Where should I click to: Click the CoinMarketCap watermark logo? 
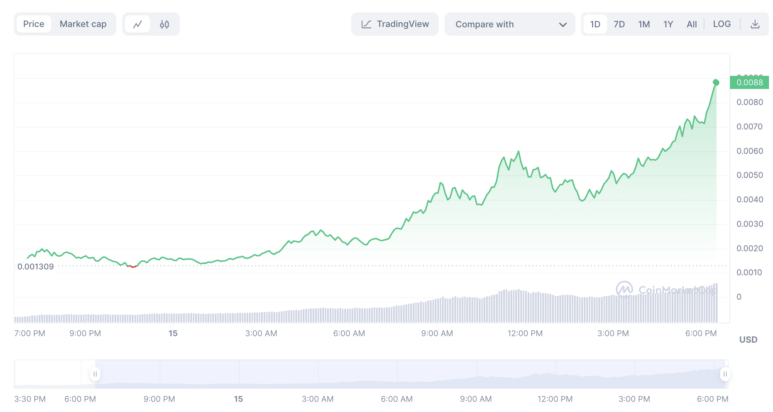point(624,289)
